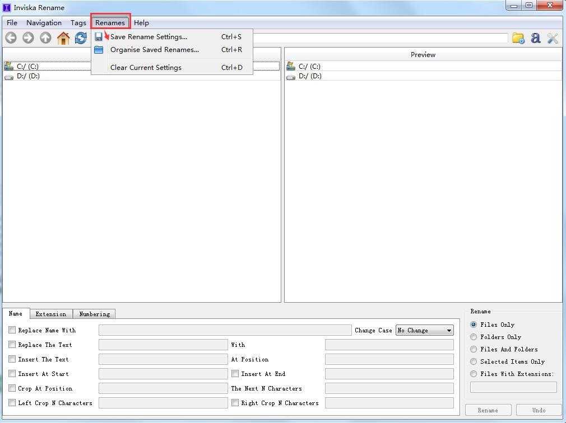Go to home folder icon
Screen dimensions: 566x423
(x=63, y=38)
